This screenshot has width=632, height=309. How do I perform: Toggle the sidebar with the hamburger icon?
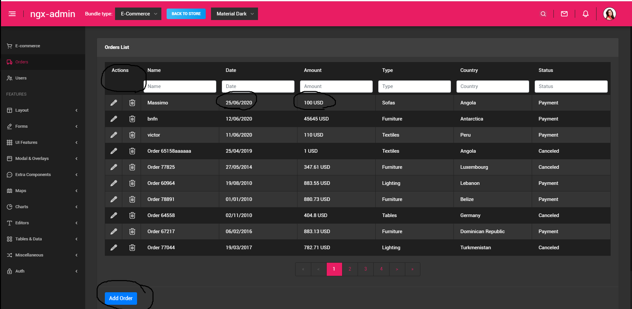[x=12, y=14]
